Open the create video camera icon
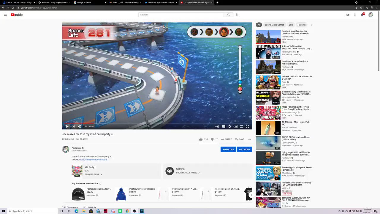Image resolution: width=380 pixels, height=214 pixels. tap(348, 15)
